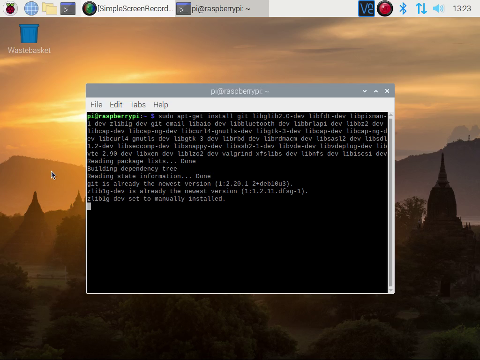Open the Tabs menu in terminal
This screenshot has height=360, width=480.
tap(138, 105)
